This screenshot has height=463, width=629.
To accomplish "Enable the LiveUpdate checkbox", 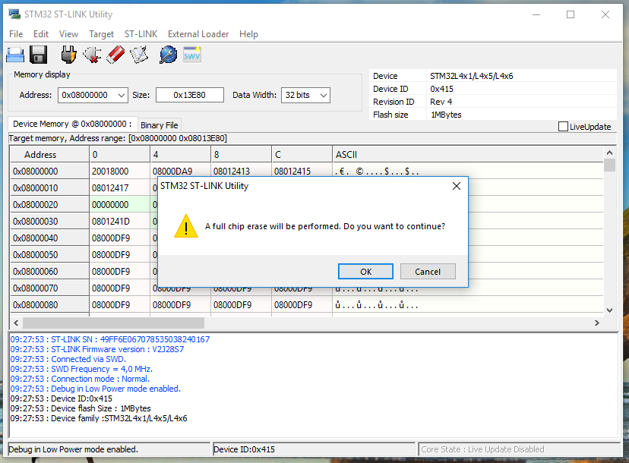I will pyautogui.click(x=563, y=127).
